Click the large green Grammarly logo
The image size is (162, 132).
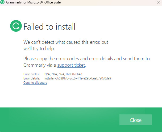[x=16, y=26]
